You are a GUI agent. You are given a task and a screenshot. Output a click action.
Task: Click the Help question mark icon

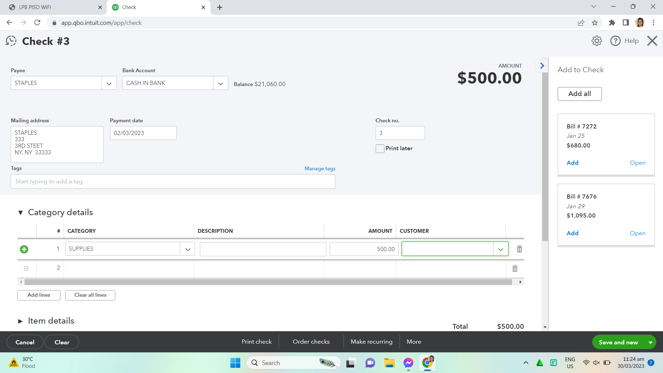pos(615,41)
